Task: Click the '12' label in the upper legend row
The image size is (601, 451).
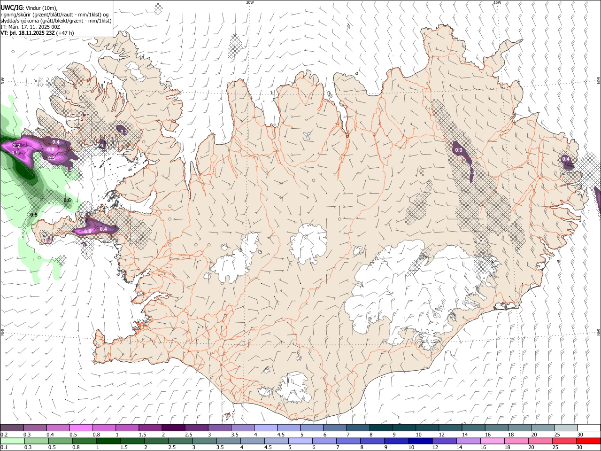Action: 442,435
